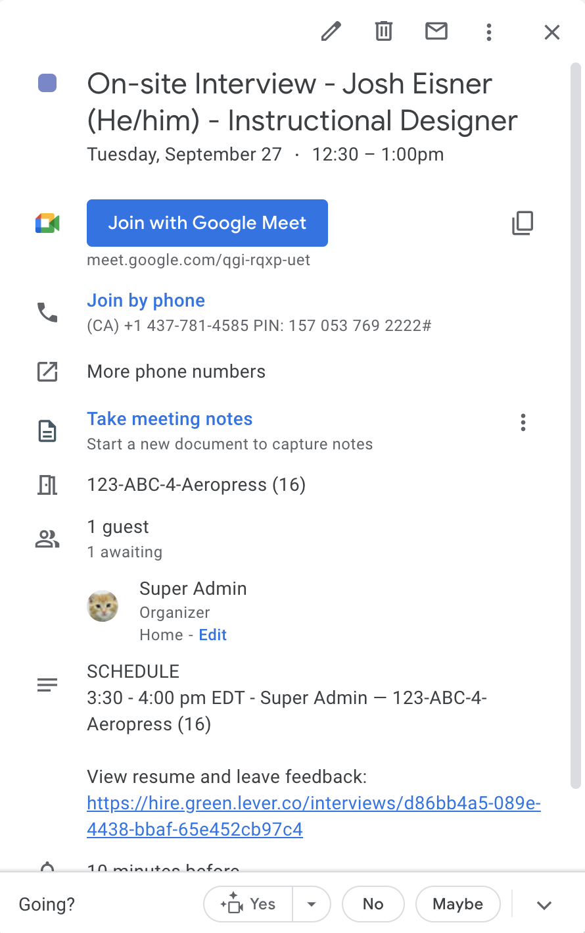RSVP Yes to the interview

click(249, 905)
